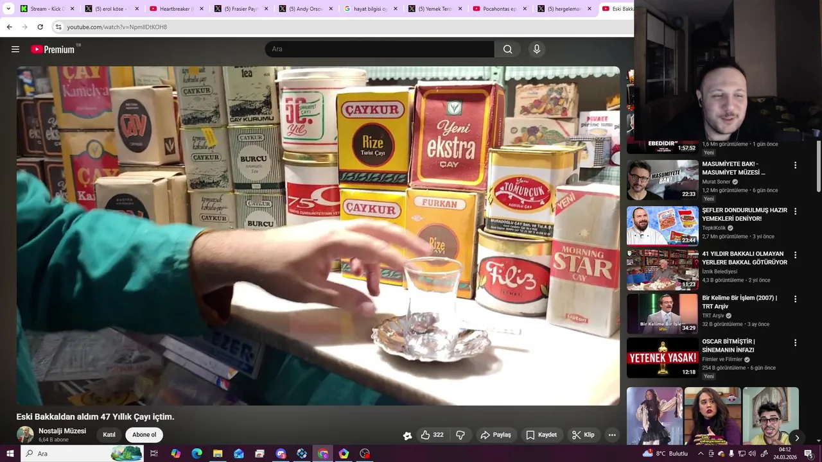Click the Windows taskbar search box
The height and width of the screenshot is (462, 822).
82,454
